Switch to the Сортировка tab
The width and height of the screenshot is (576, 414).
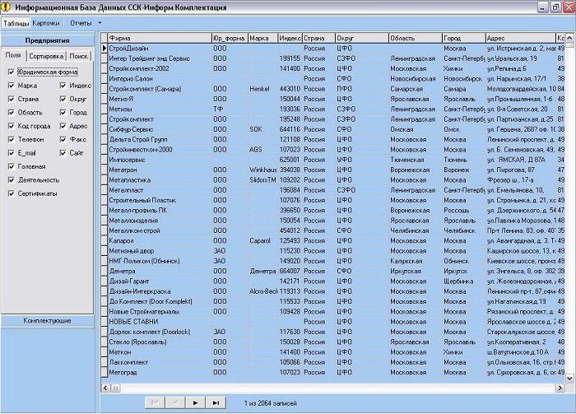pos(46,56)
